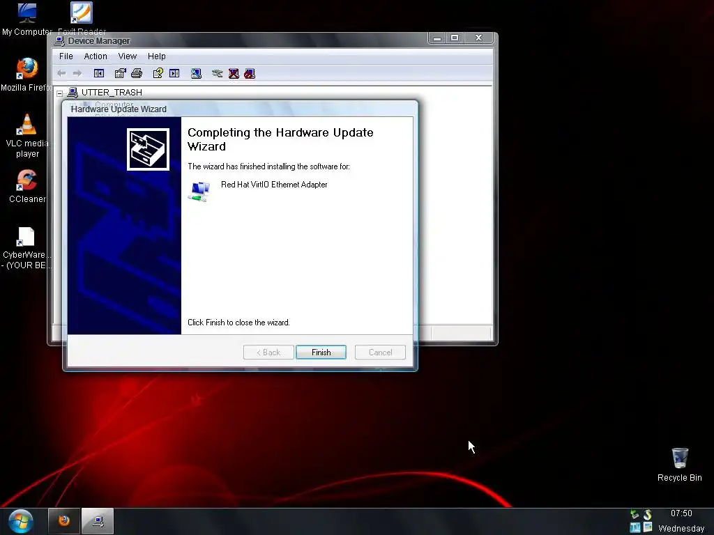Click the Uninstall device toolbar icon with red X
Screen dimensions: 714x535
point(234,73)
